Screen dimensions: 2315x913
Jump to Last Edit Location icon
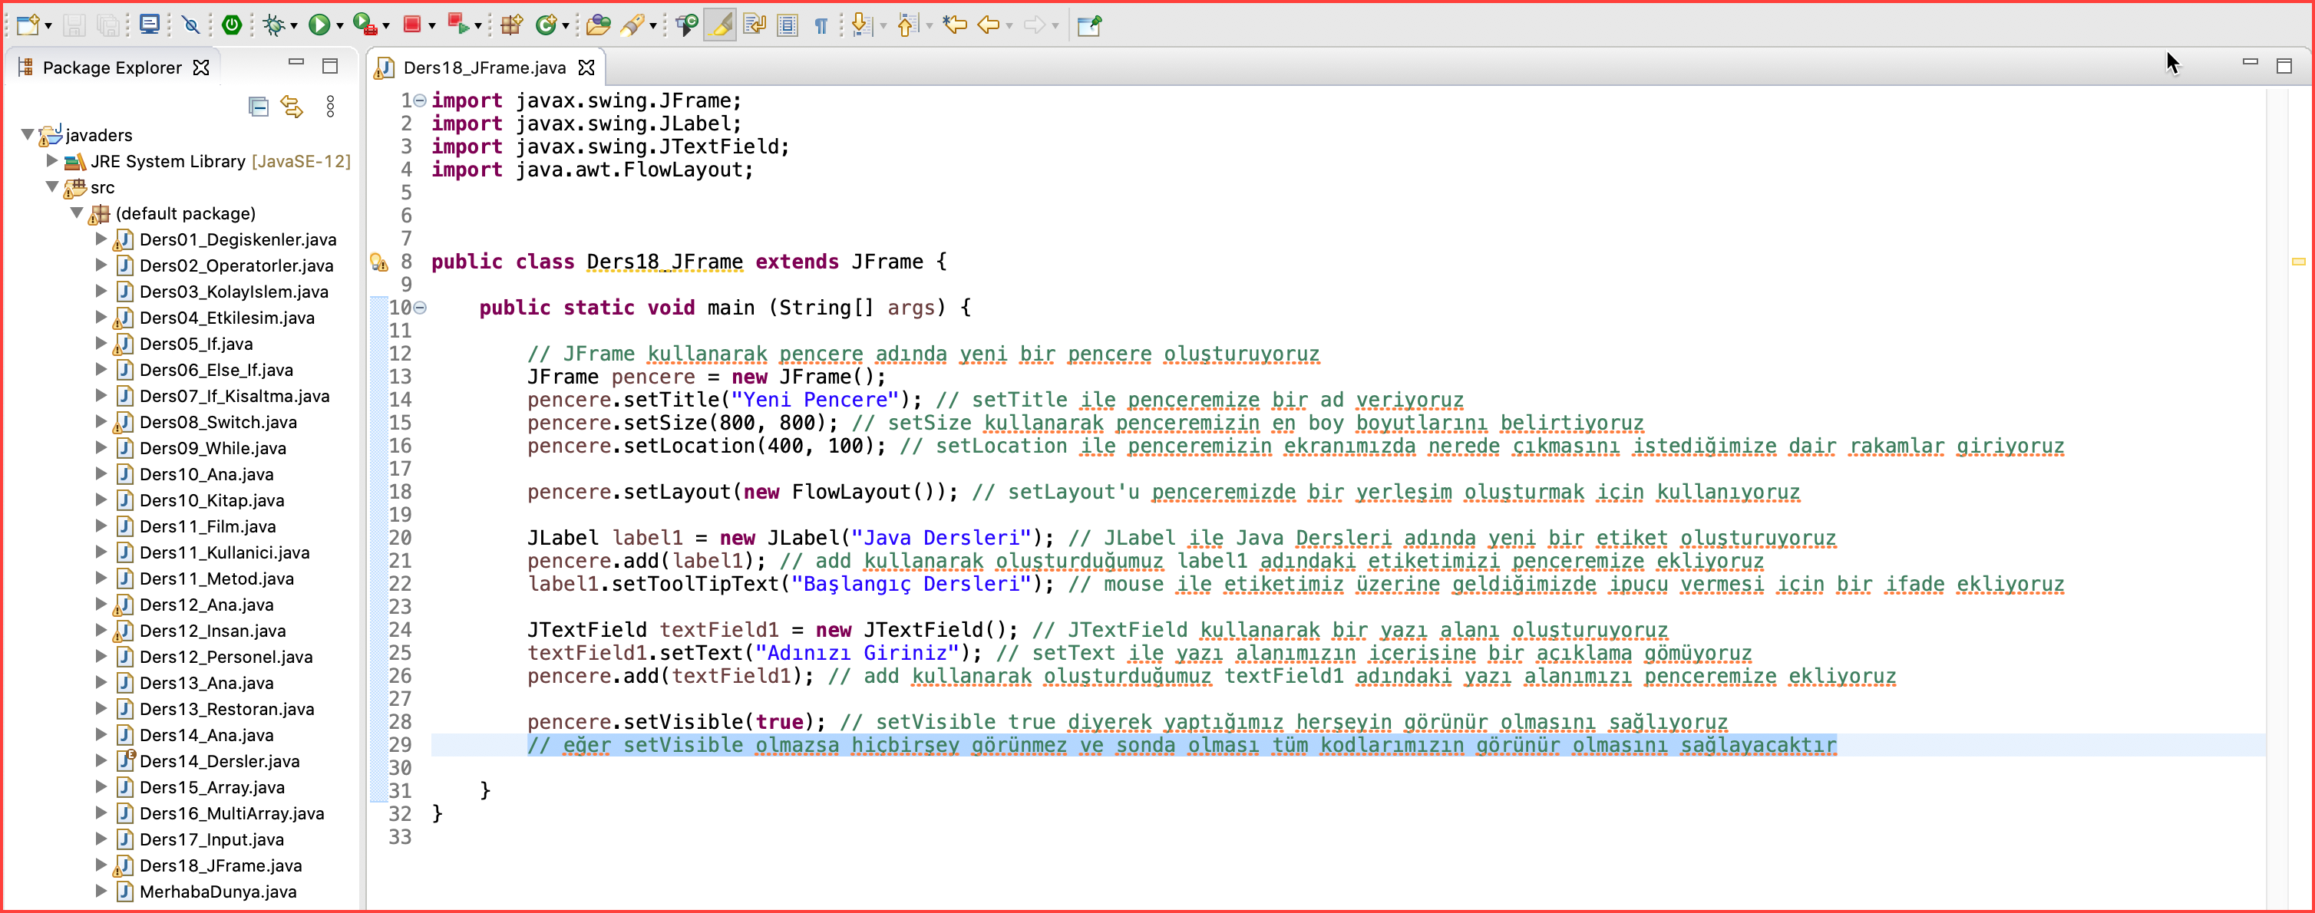click(x=954, y=25)
